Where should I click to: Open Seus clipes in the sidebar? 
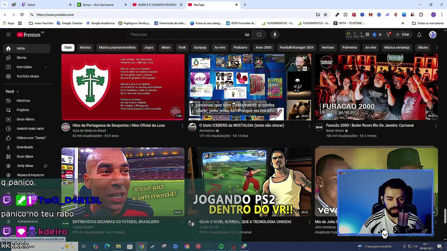point(27,157)
